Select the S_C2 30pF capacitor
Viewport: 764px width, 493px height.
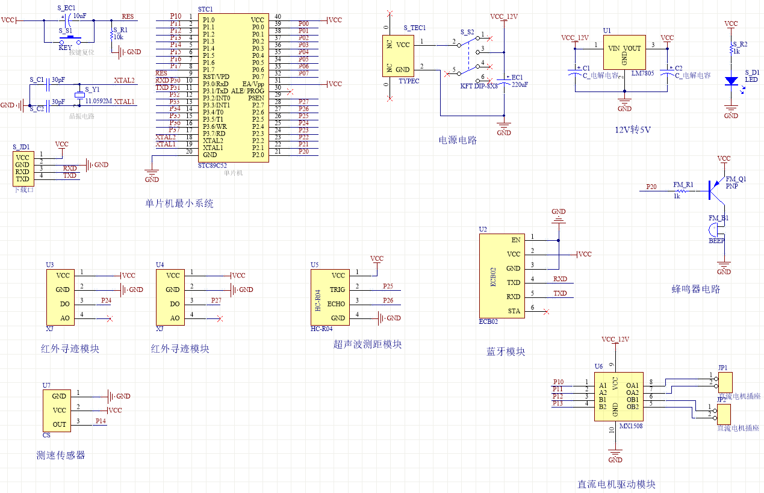click(x=46, y=106)
